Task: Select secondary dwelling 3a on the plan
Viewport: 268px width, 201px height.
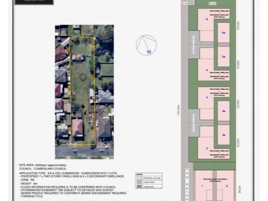Action: pos(223,135)
